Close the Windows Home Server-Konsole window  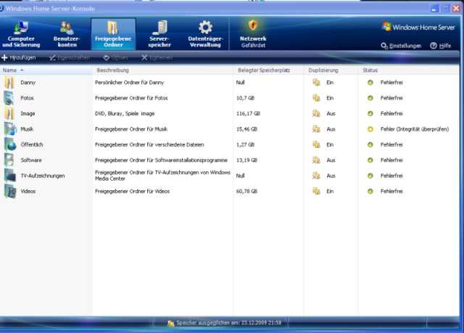(456, 9)
